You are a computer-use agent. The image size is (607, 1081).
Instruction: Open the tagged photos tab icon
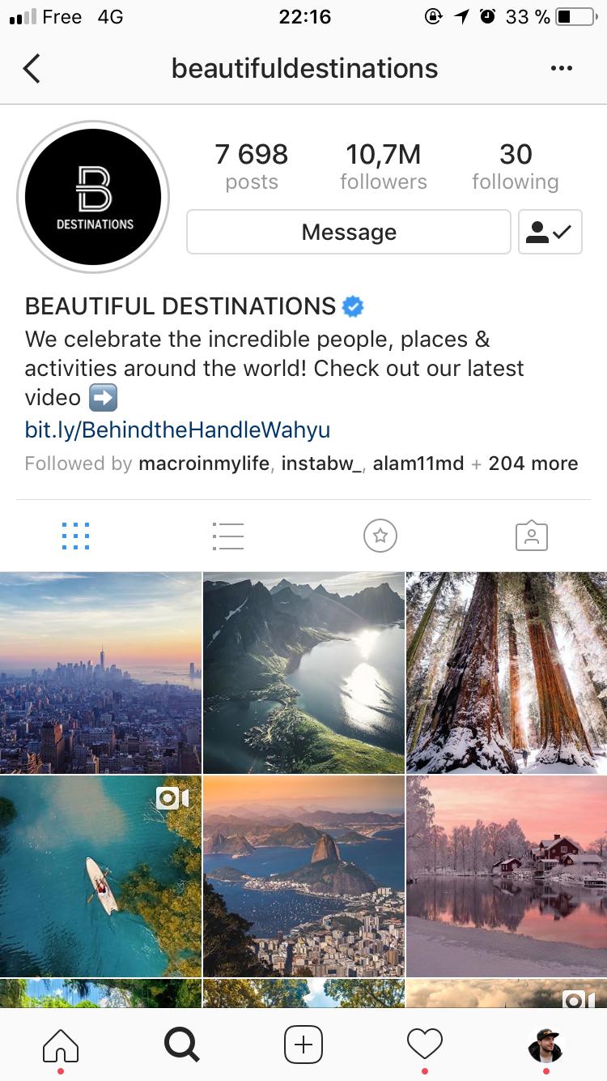532,536
